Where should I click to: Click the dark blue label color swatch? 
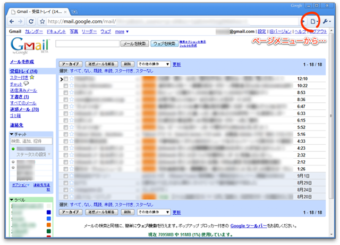click(x=49, y=212)
